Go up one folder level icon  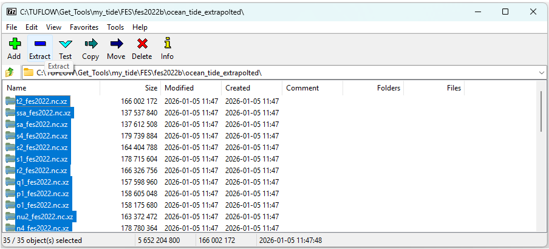coord(10,73)
